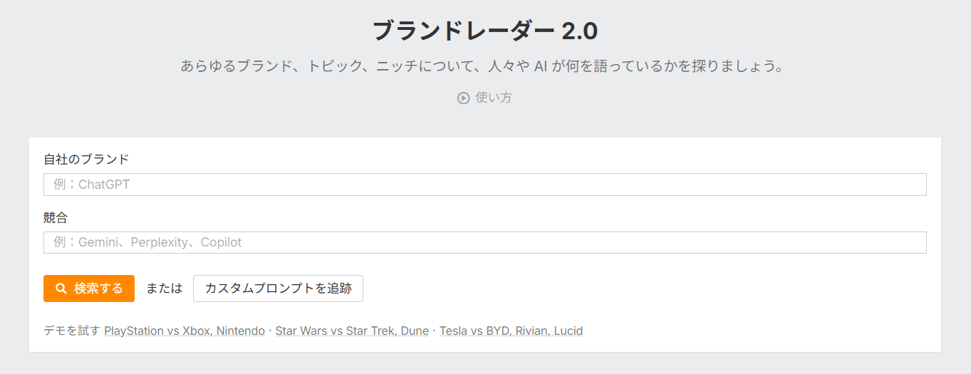Open the 使い方 how-to link
971x374 pixels.
[493, 98]
